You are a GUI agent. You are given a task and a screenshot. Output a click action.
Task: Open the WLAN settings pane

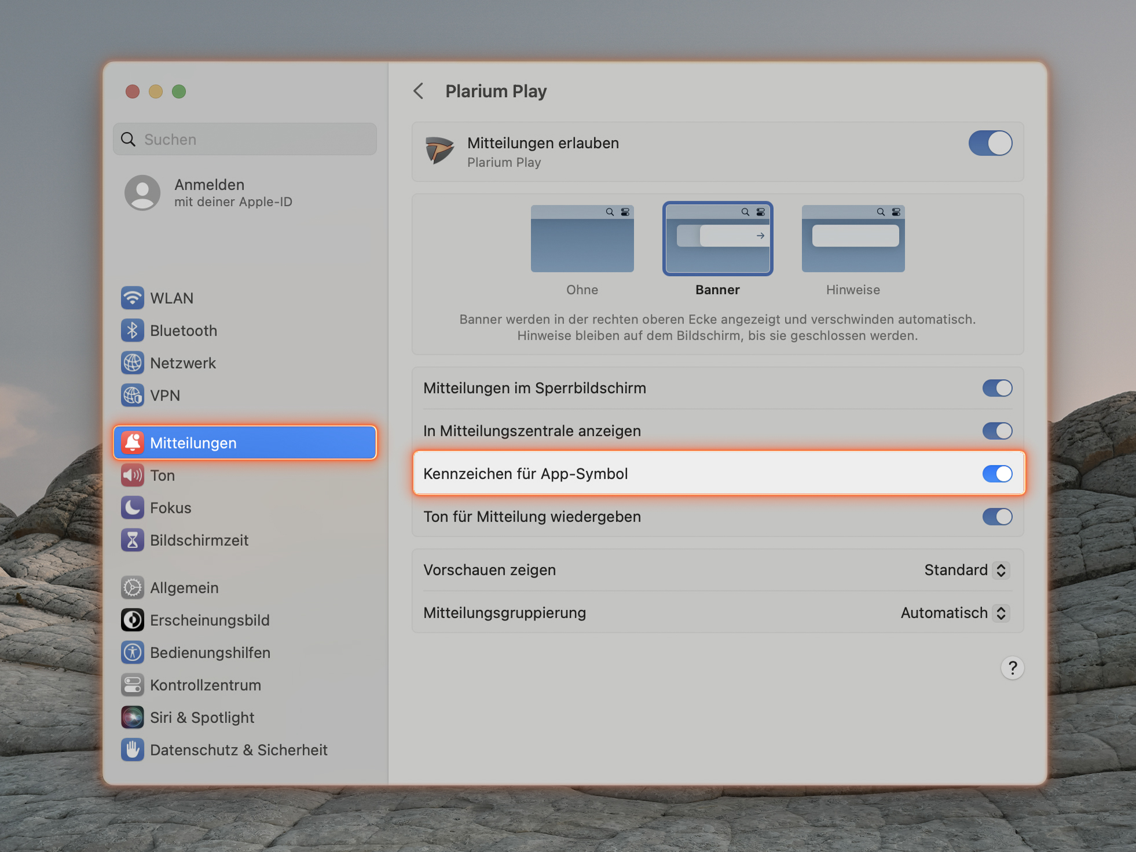[x=245, y=298]
